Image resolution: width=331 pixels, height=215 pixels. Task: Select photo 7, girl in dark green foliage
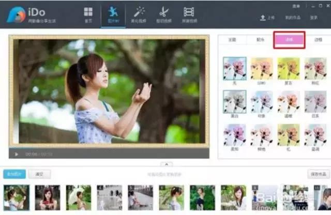point(202,197)
